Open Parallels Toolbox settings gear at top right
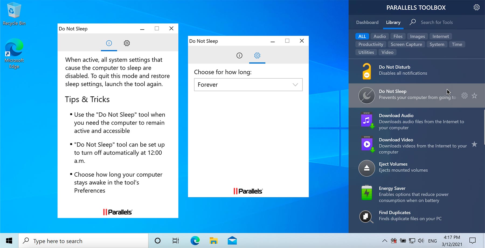 point(476,7)
